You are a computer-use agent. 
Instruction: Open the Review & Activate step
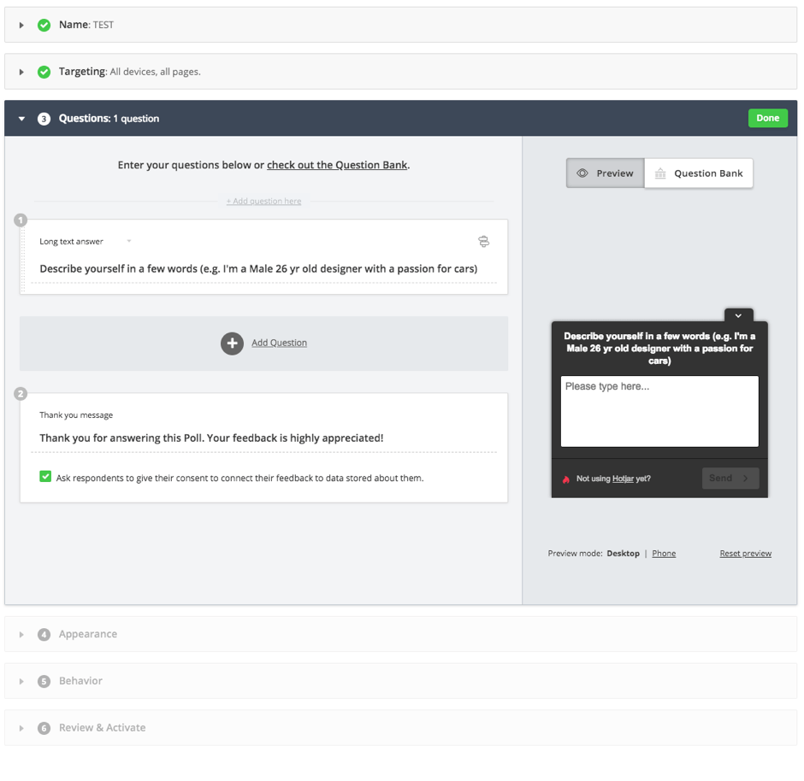point(401,728)
